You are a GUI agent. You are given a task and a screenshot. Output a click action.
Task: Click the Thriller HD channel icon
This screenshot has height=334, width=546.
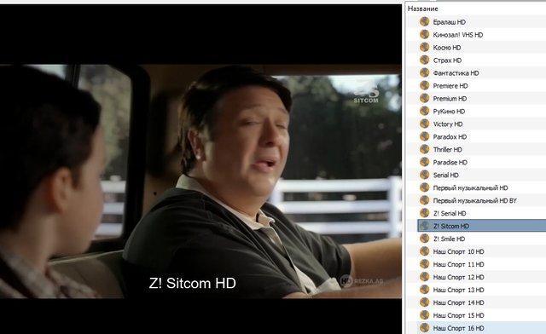tap(424, 149)
